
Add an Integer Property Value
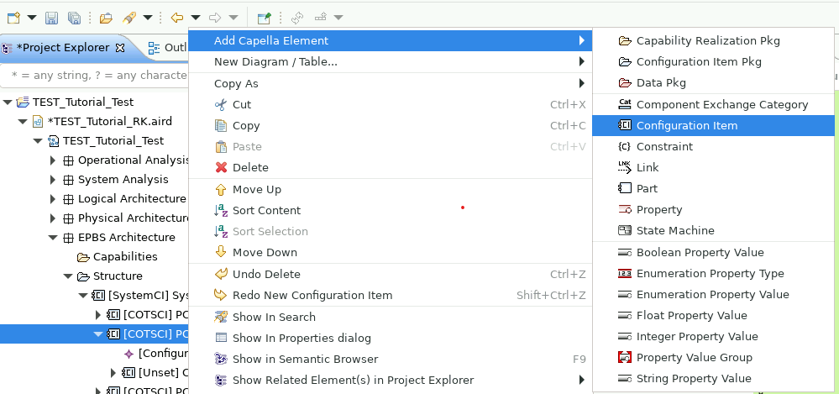pyautogui.click(x=713, y=336)
